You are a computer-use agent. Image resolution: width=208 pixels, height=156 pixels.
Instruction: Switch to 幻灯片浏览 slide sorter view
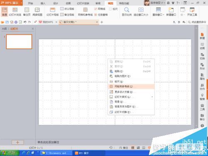(x=15, y=12)
